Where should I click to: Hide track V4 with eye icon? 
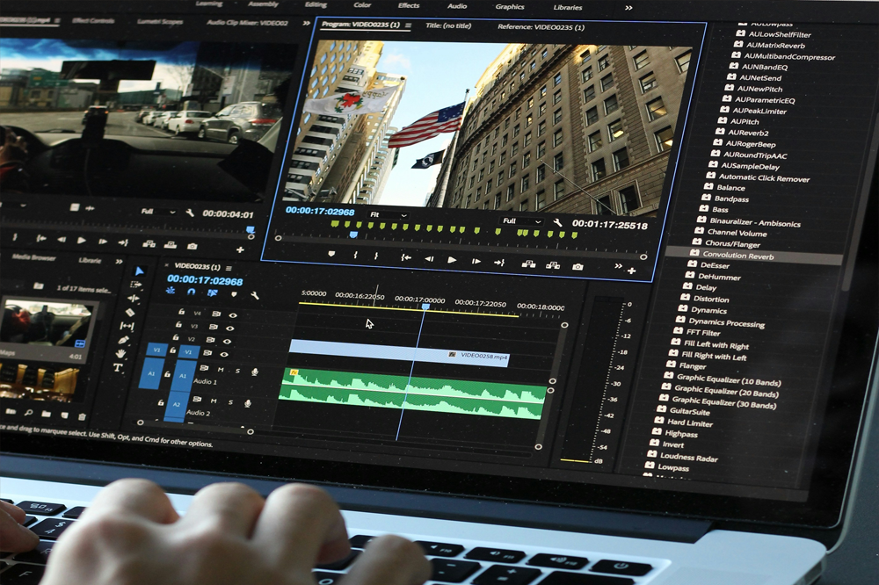point(233,314)
